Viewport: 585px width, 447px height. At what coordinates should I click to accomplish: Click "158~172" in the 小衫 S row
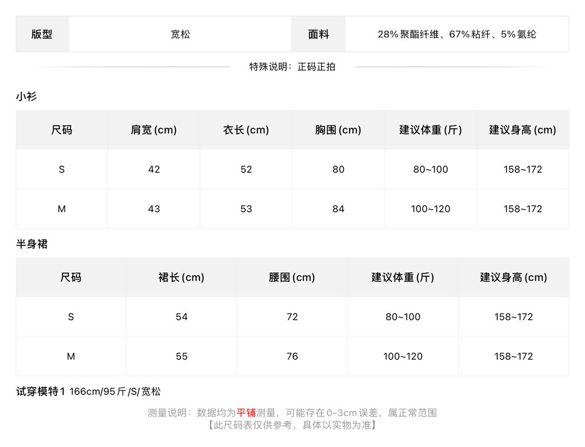tap(523, 169)
